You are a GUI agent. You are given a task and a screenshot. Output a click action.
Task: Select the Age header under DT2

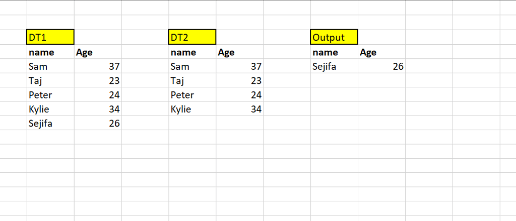point(240,52)
